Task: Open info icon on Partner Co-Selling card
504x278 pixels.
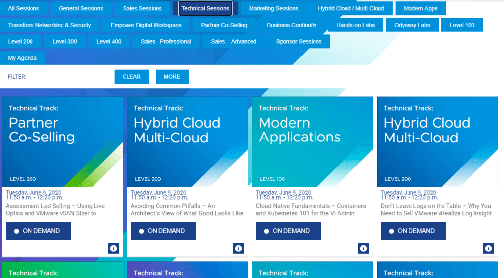Action: point(113,249)
